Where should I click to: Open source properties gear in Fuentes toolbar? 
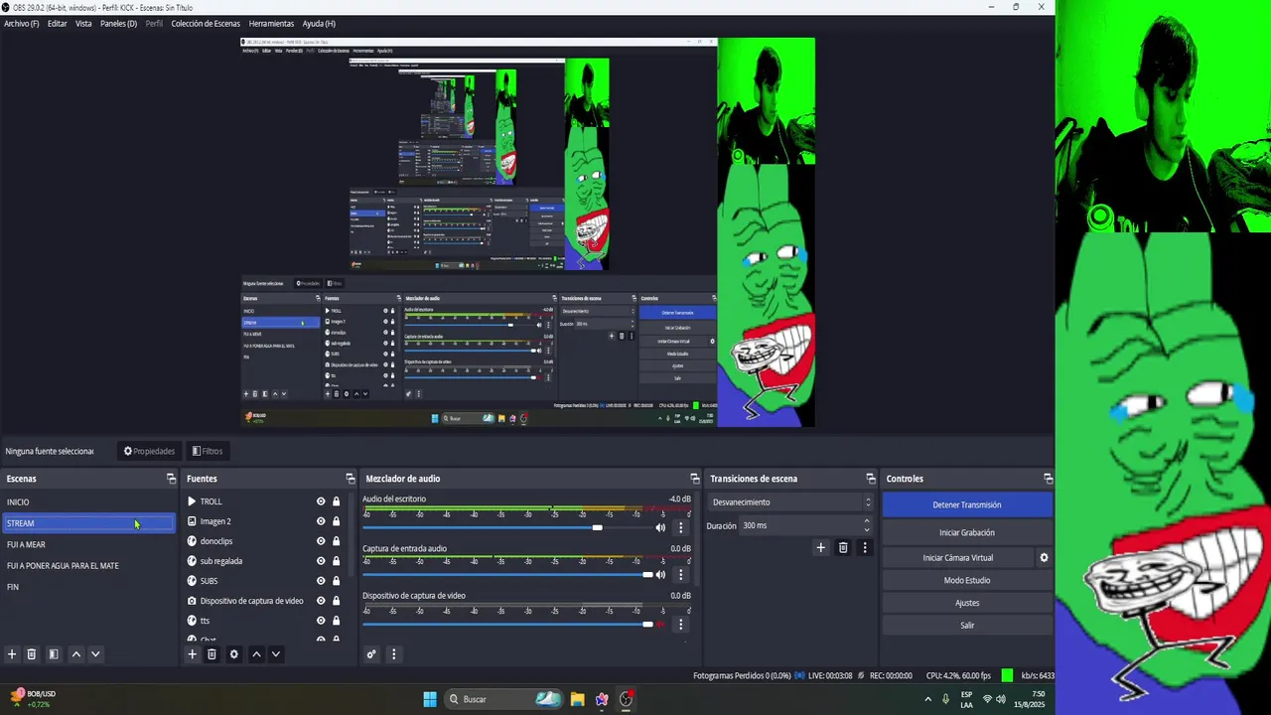(x=234, y=654)
